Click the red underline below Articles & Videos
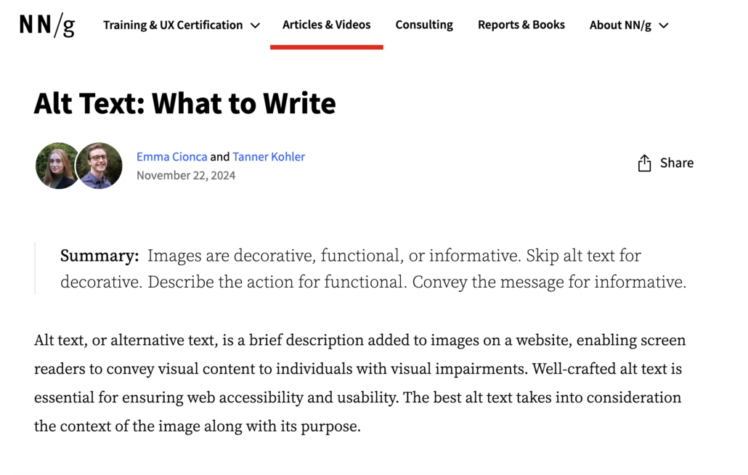The height and width of the screenshot is (475, 748). (327, 44)
